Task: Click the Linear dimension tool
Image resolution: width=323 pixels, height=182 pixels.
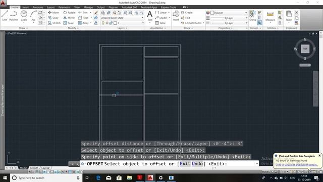Action: tap(161, 13)
